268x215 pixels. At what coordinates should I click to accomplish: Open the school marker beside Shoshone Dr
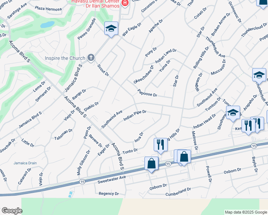(233, 113)
